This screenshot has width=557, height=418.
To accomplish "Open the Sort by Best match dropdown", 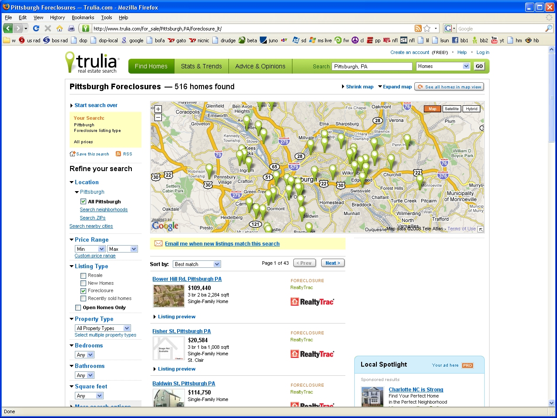I will point(197,264).
